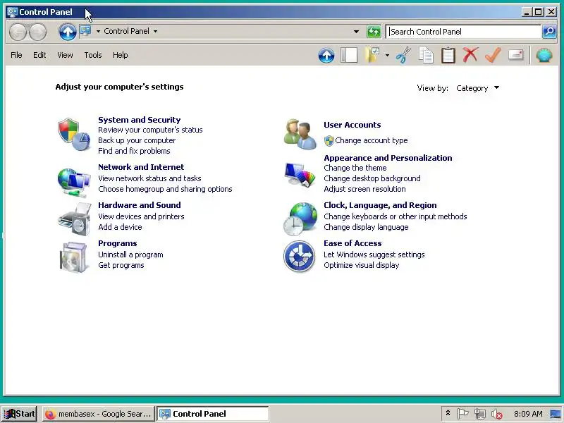The image size is (564, 423).
Task: Open Change desktop background link
Action: pyautogui.click(x=372, y=178)
